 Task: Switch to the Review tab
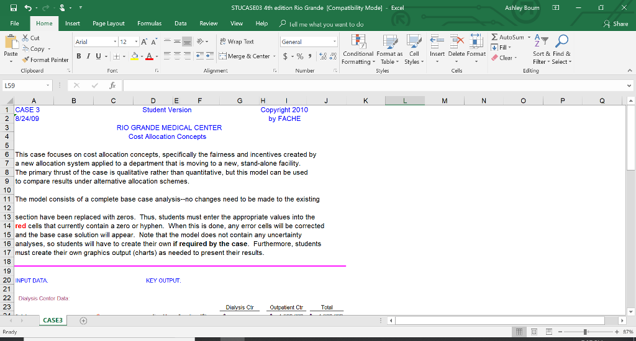(x=209, y=24)
